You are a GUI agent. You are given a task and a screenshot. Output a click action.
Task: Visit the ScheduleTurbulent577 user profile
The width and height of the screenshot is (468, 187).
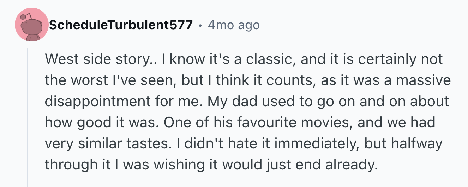[121, 25]
